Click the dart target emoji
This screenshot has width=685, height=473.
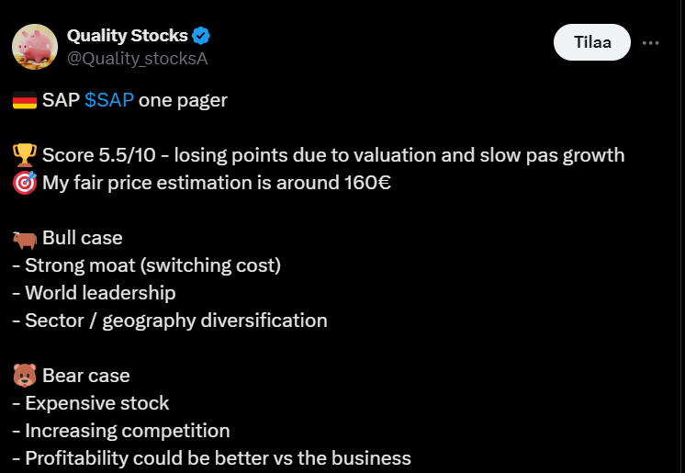(24, 182)
